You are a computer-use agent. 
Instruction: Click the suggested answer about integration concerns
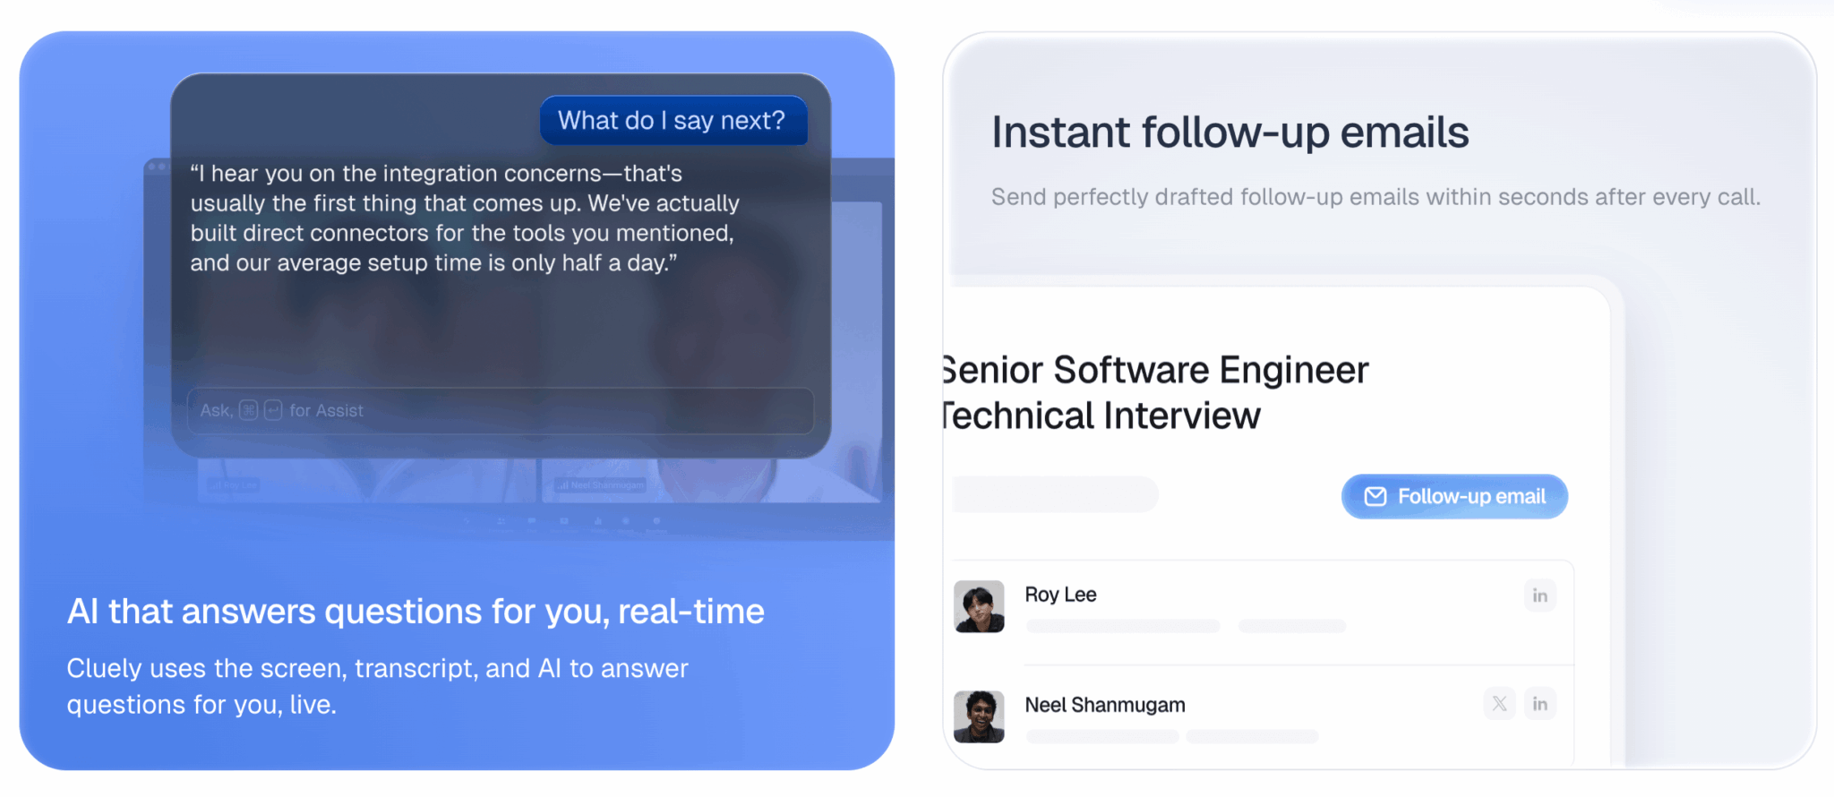(465, 219)
